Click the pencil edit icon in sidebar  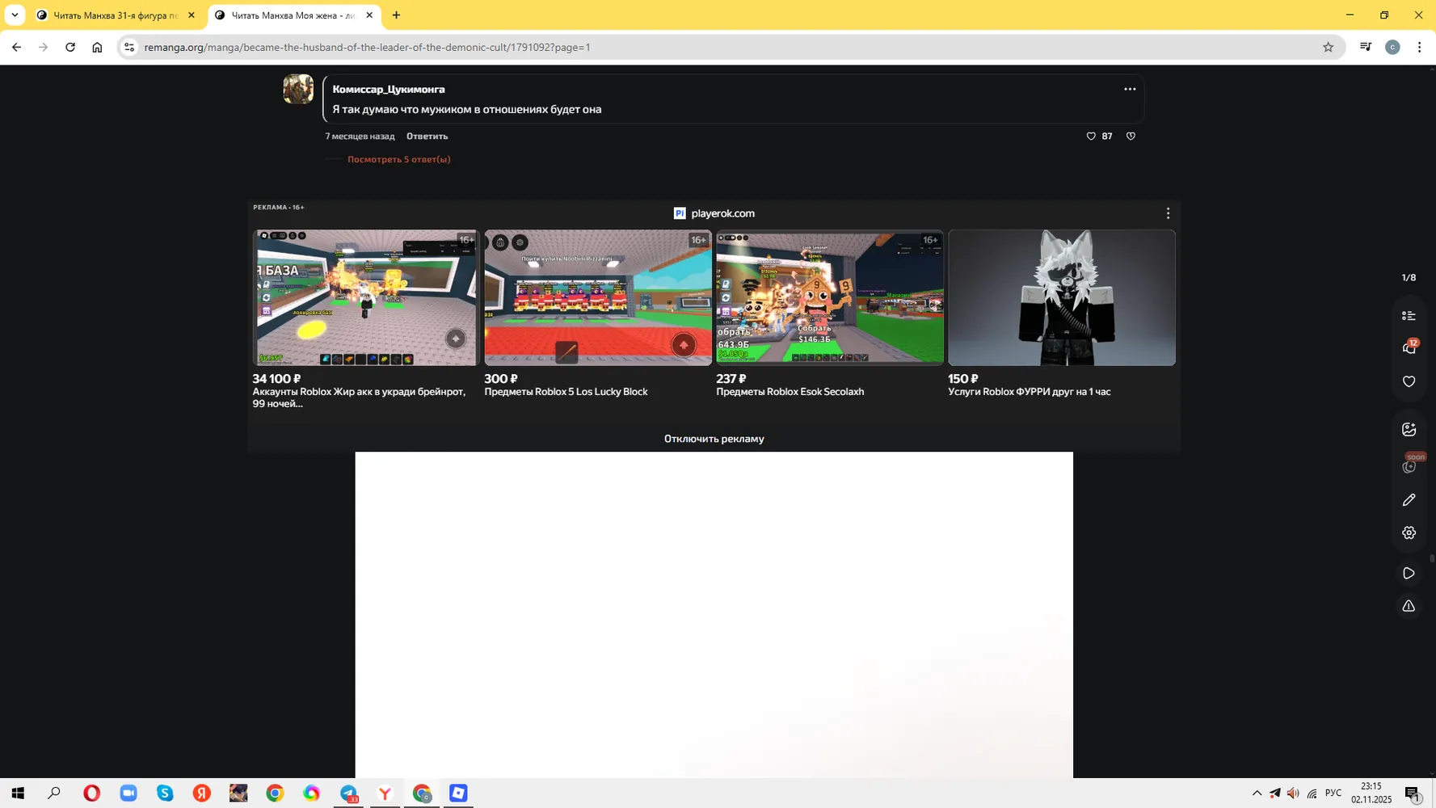point(1409,500)
